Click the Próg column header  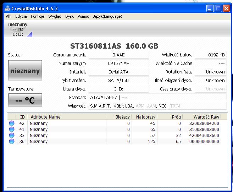pos(170,117)
